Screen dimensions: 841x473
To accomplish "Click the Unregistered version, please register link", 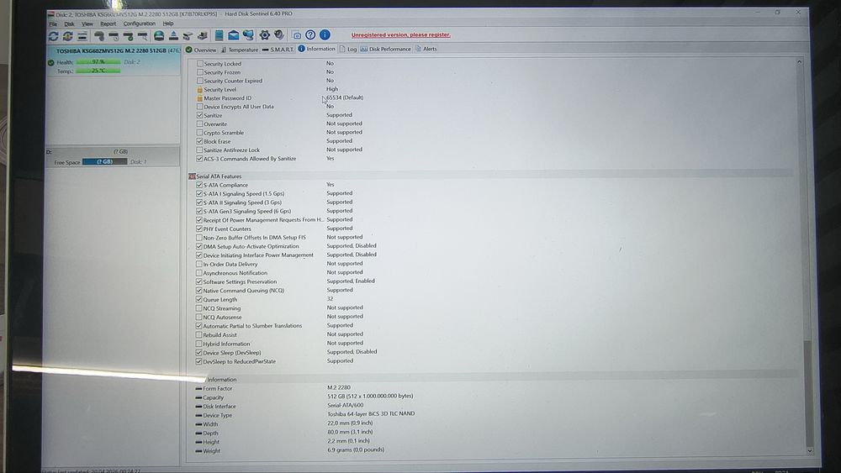I will pyautogui.click(x=400, y=34).
